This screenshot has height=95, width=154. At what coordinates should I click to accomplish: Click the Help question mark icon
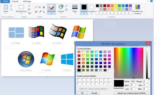(151, 1)
